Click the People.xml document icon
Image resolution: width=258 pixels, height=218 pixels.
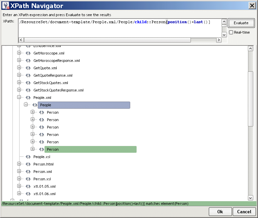tap(28, 98)
